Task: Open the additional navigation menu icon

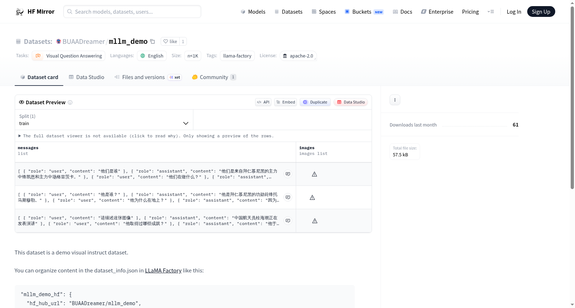Action: 491,12
